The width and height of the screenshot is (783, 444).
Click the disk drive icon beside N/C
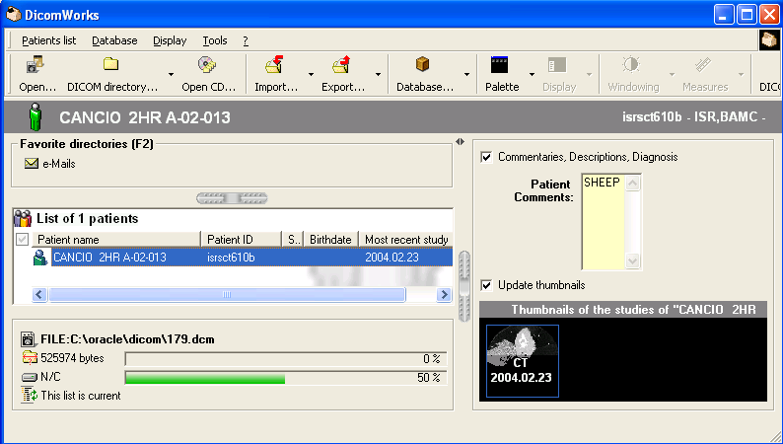point(30,378)
